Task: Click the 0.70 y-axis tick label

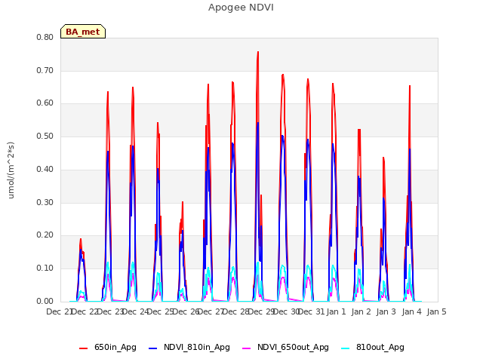Action: tap(45, 70)
